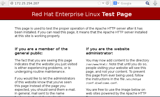Click the globe site identity icon
Image resolution: width=160 pixels, height=97 pixels.
pos(12,3)
